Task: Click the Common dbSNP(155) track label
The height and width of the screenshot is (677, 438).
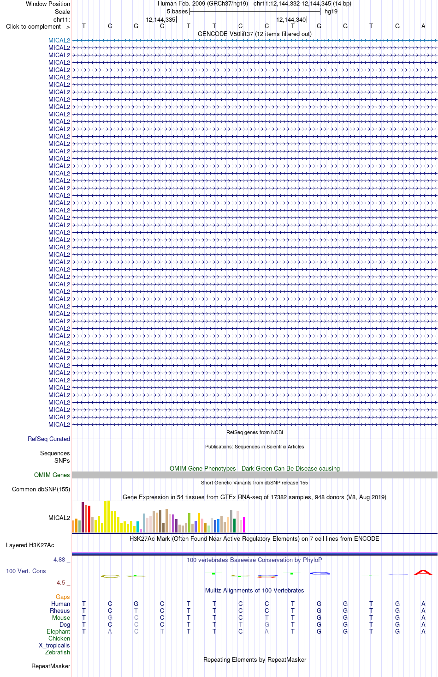Action: [x=41, y=489]
